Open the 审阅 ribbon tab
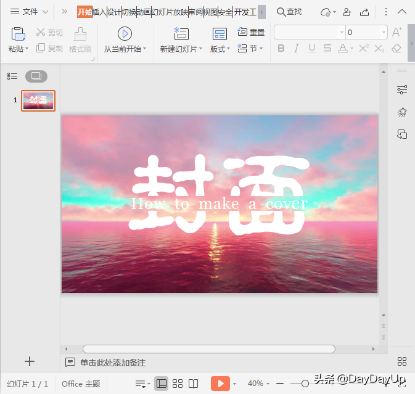Screen dimensions: 415x394 (195, 12)
